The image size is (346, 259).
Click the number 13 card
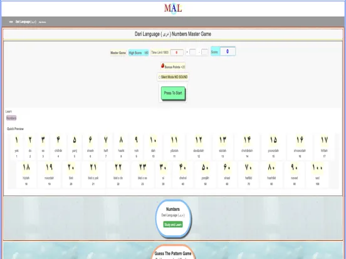click(x=223, y=146)
